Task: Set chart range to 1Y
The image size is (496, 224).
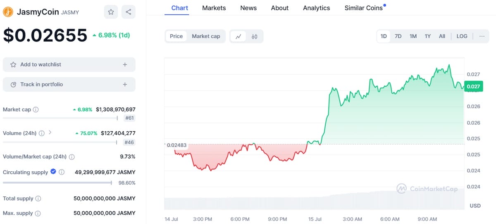Action: pyautogui.click(x=428, y=36)
